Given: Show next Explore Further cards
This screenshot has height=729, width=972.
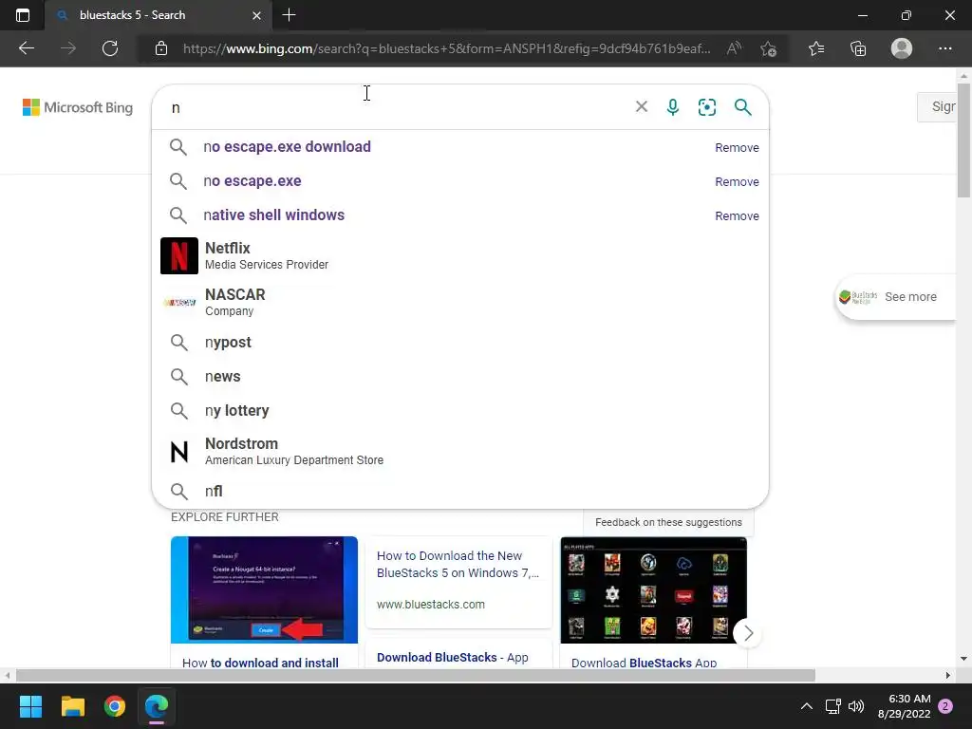Looking at the screenshot, I should point(748,633).
